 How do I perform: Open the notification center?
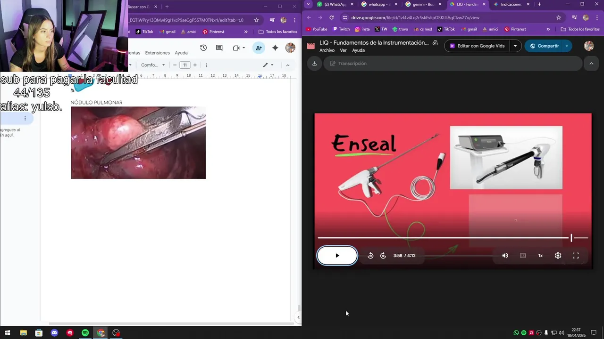click(x=594, y=333)
